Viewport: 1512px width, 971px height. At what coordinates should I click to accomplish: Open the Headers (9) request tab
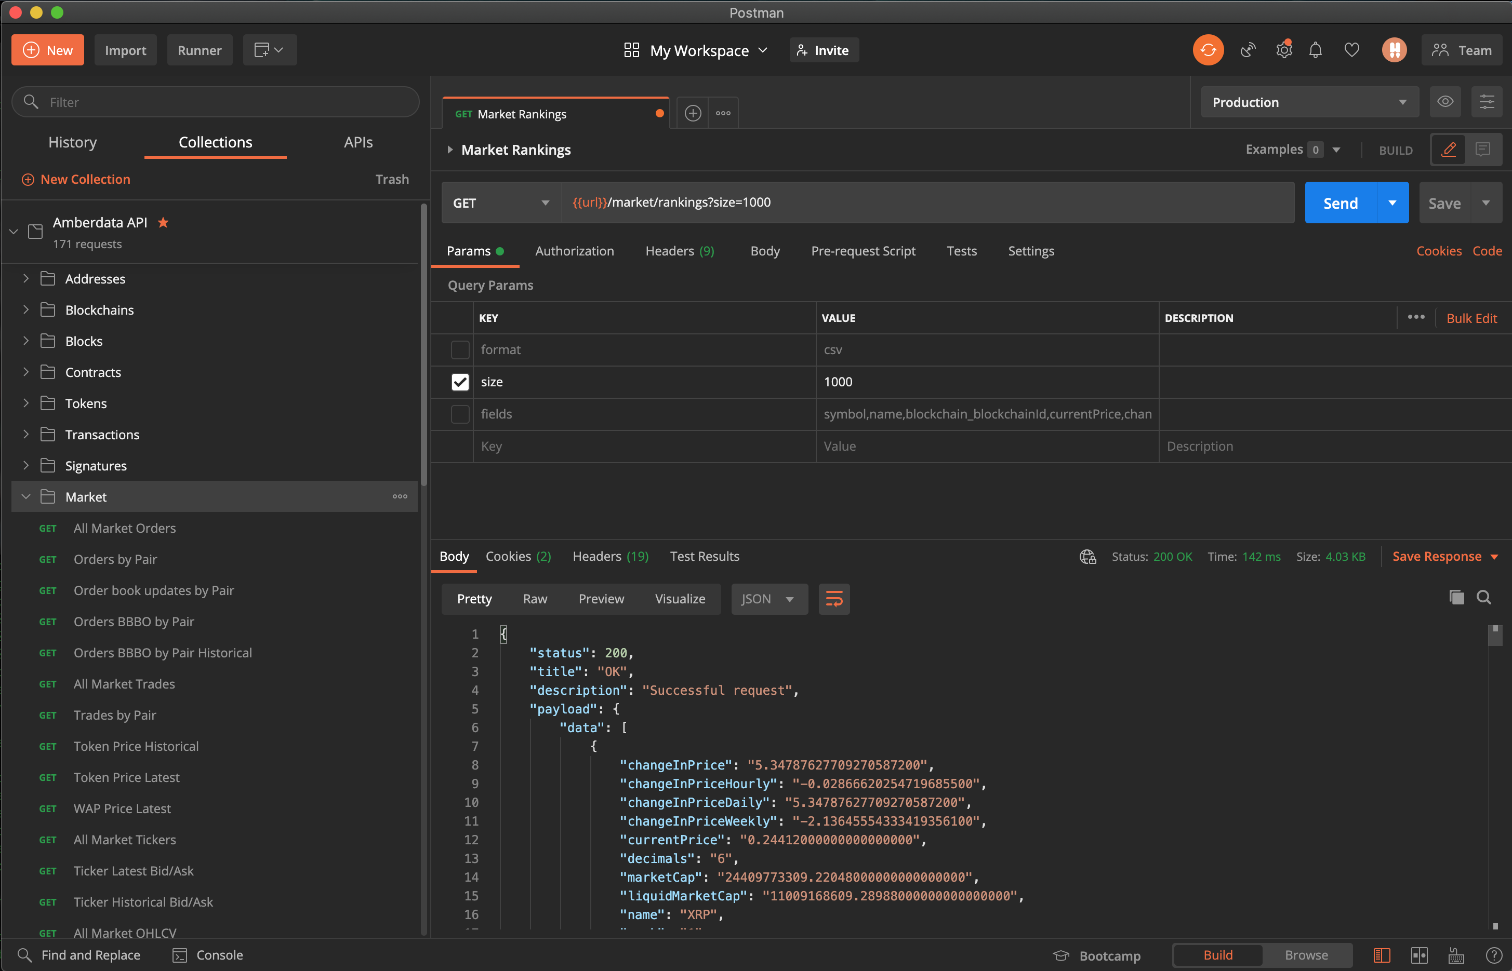coord(679,251)
